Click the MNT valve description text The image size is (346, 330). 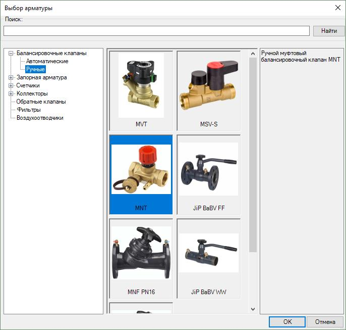pyautogui.click(x=301, y=57)
